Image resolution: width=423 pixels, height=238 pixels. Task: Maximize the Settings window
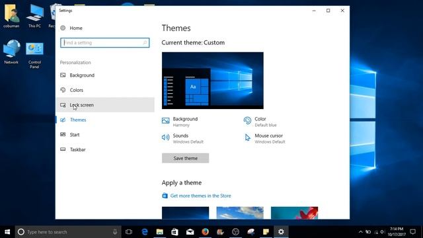(x=328, y=11)
